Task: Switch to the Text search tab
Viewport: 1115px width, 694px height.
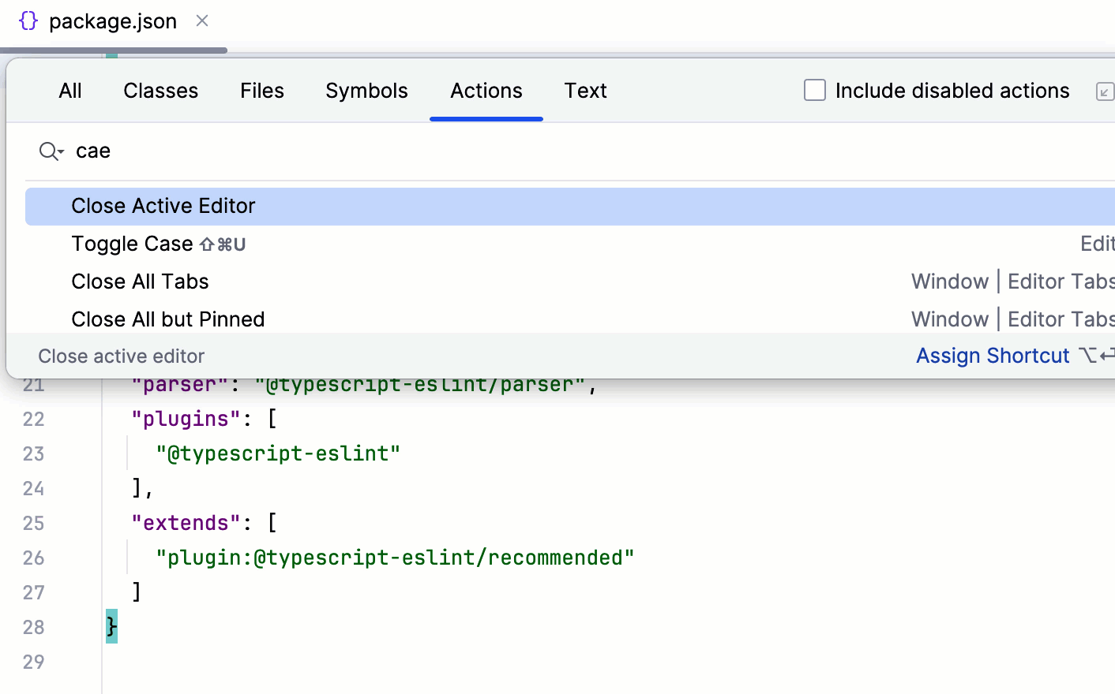Action: pyautogui.click(x=585, y=91)
